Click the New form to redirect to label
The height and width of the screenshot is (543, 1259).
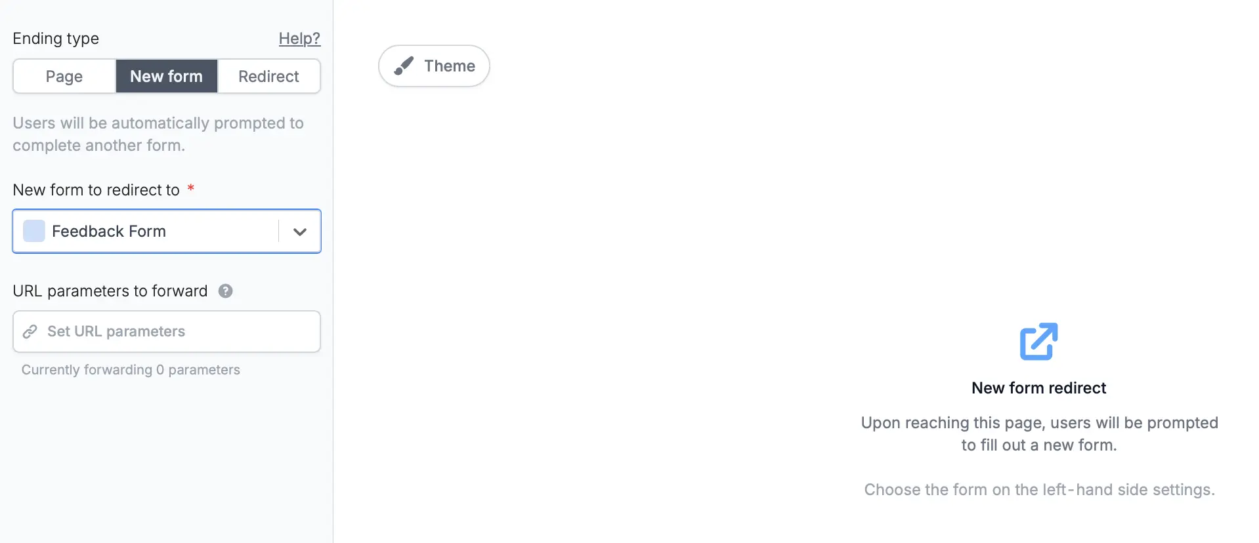[96, 190]
